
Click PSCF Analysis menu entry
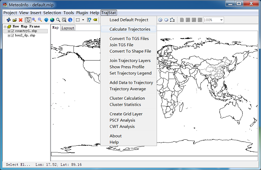(122, 120)
